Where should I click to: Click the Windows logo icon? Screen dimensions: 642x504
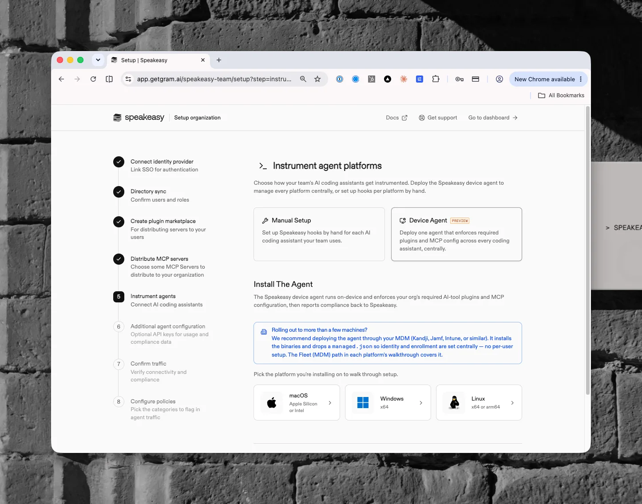tap(363, 402)
